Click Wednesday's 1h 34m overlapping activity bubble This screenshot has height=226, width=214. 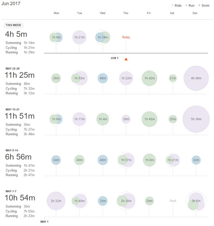pos(103,37)
